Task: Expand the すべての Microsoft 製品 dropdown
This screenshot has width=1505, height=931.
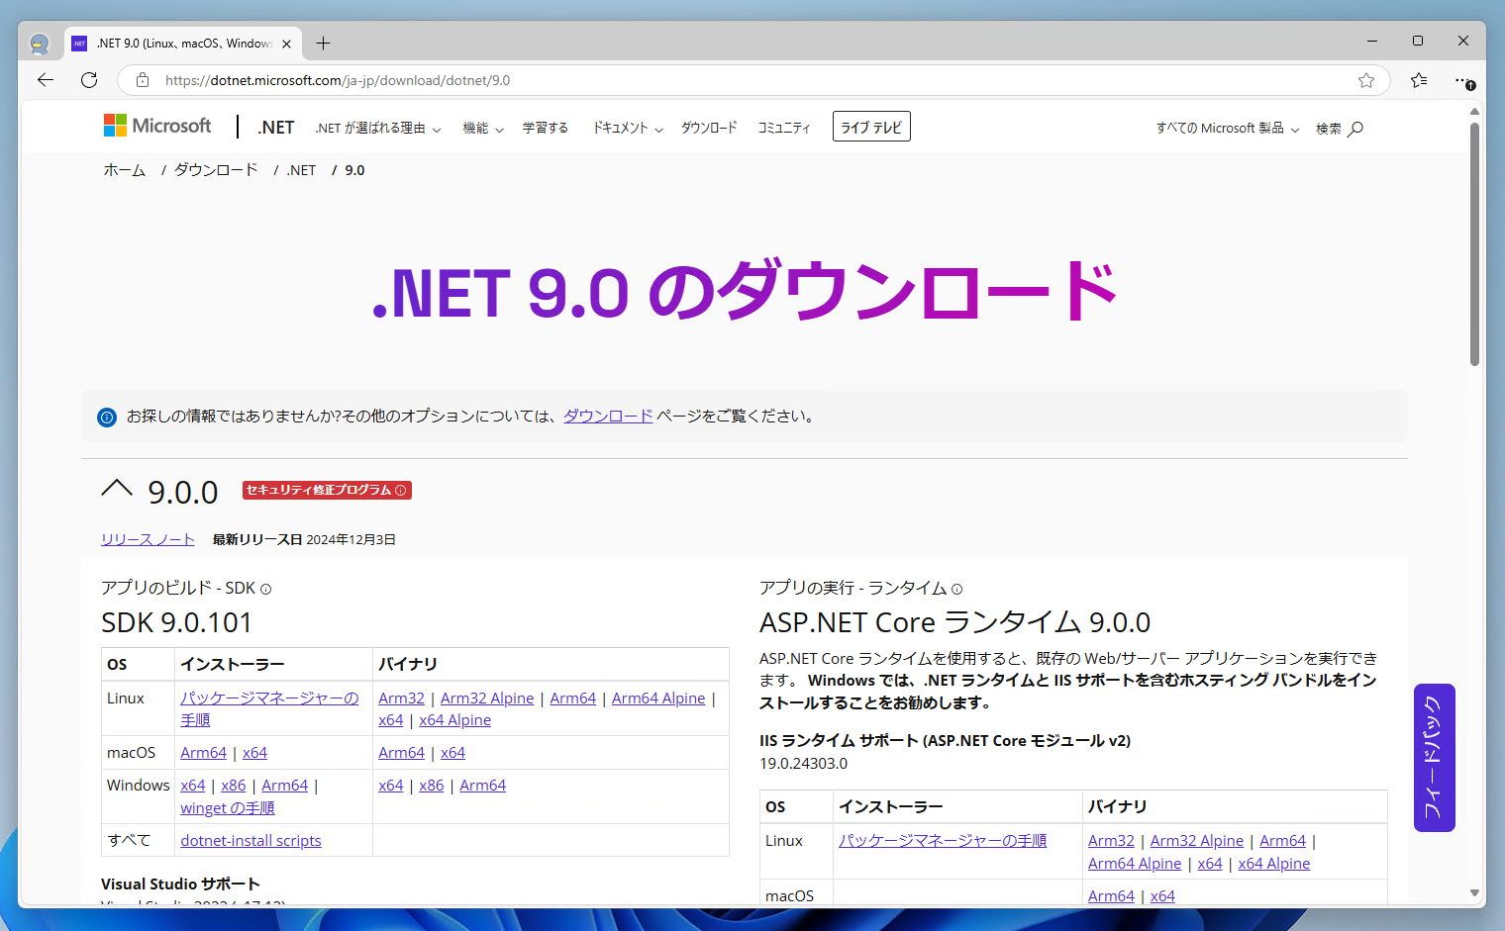Action: coord(1227,129)
